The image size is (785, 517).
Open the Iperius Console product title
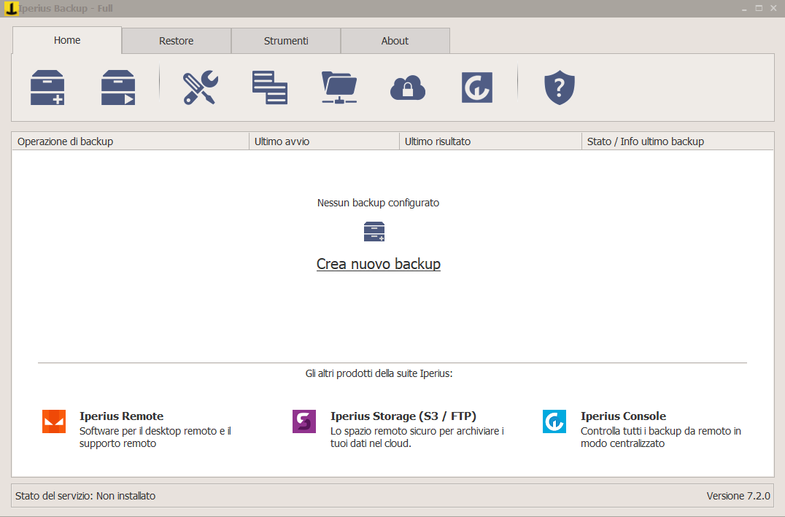(623, 416)
